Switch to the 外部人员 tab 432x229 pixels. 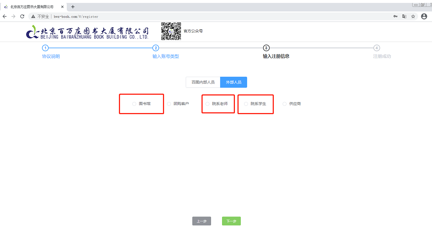point(233,82)
